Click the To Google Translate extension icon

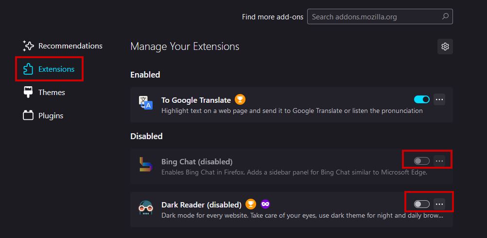[146, 102]
